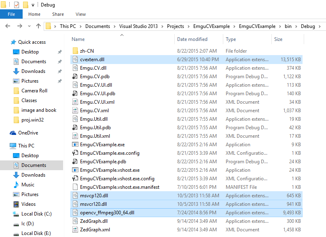Click the msvcp120.dll file icon
326x237 pixels.
tap(75, 196)
